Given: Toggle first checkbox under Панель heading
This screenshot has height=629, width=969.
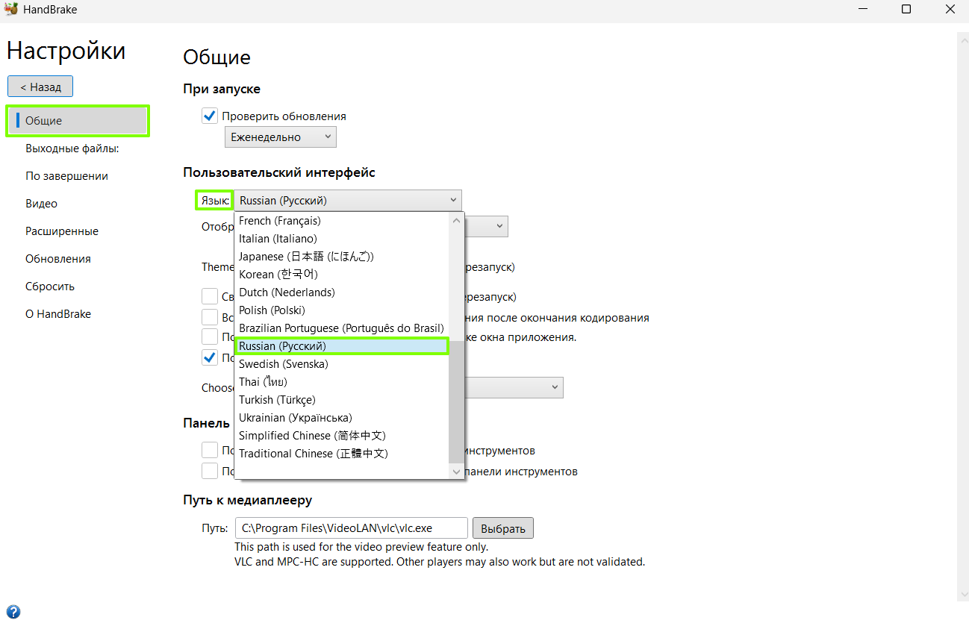Looking at the screenshot, I should pos(210,450).
